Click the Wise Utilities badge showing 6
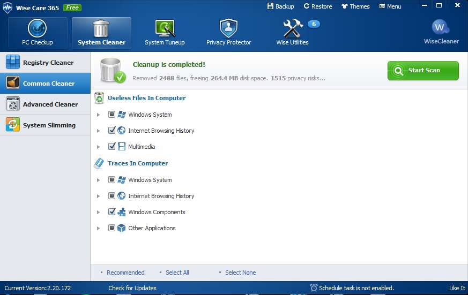Screen dimensions: 468x295 pos(314,24)
